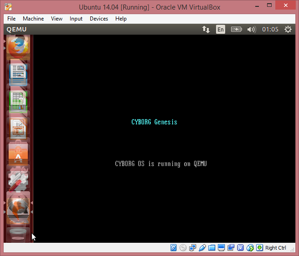Open the Trash in the launcher
The image size is (299, 256).
coord(18,235)
